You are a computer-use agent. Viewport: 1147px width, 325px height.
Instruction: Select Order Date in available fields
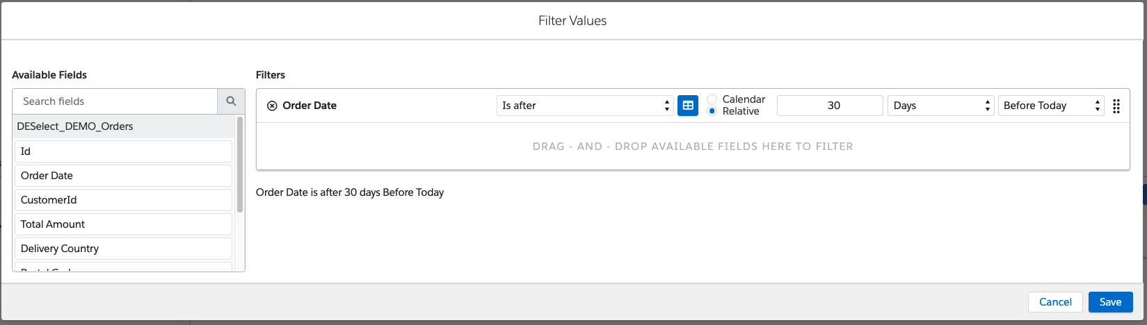(123, 176)
